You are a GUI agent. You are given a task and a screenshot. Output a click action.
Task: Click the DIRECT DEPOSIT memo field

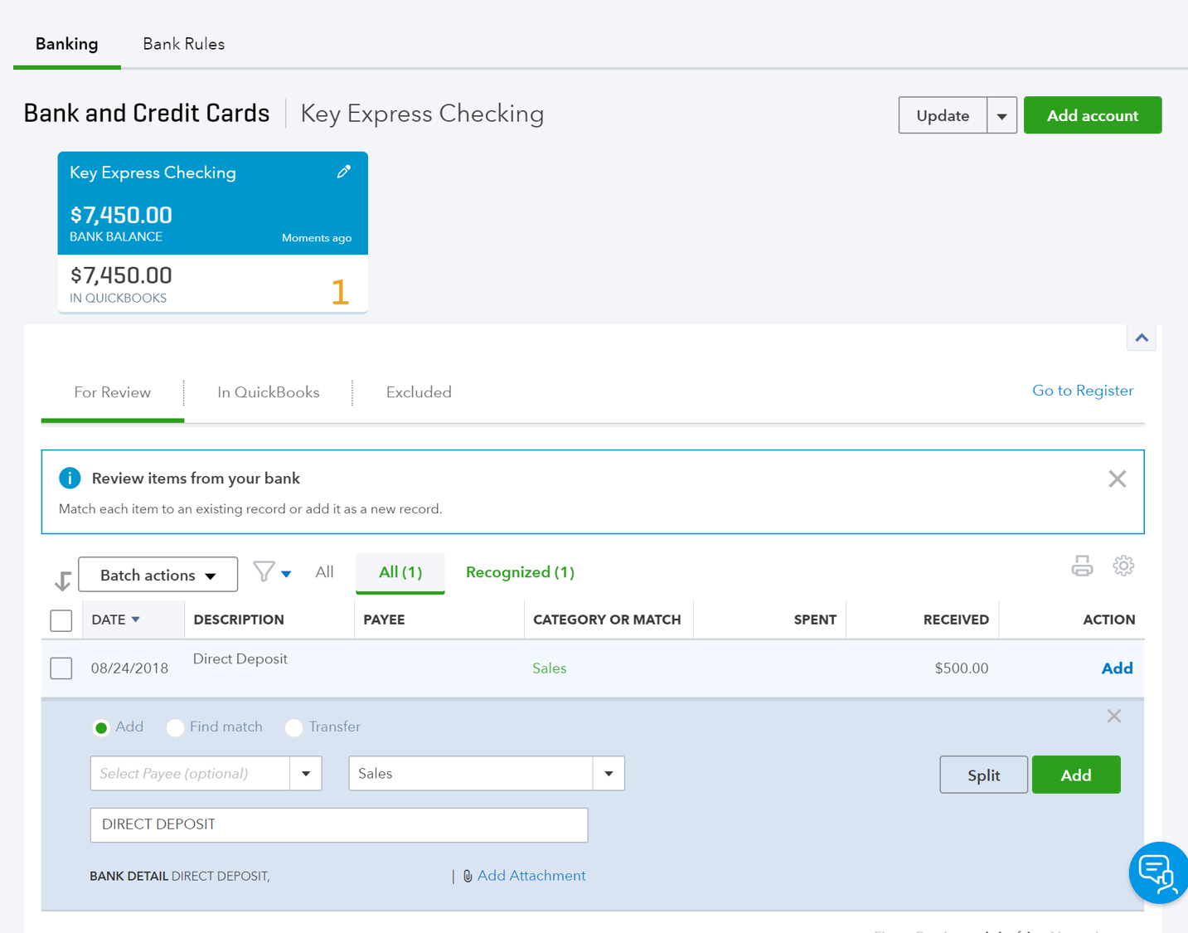(x=339, y=825)
